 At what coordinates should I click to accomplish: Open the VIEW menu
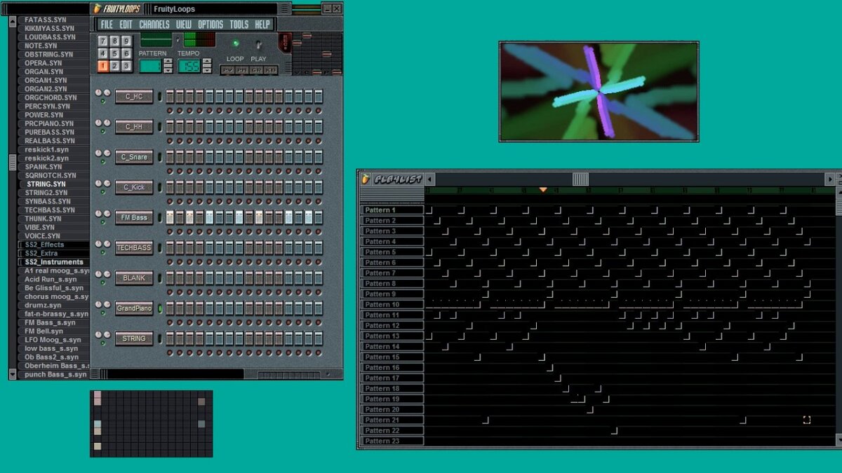point(184,25)
